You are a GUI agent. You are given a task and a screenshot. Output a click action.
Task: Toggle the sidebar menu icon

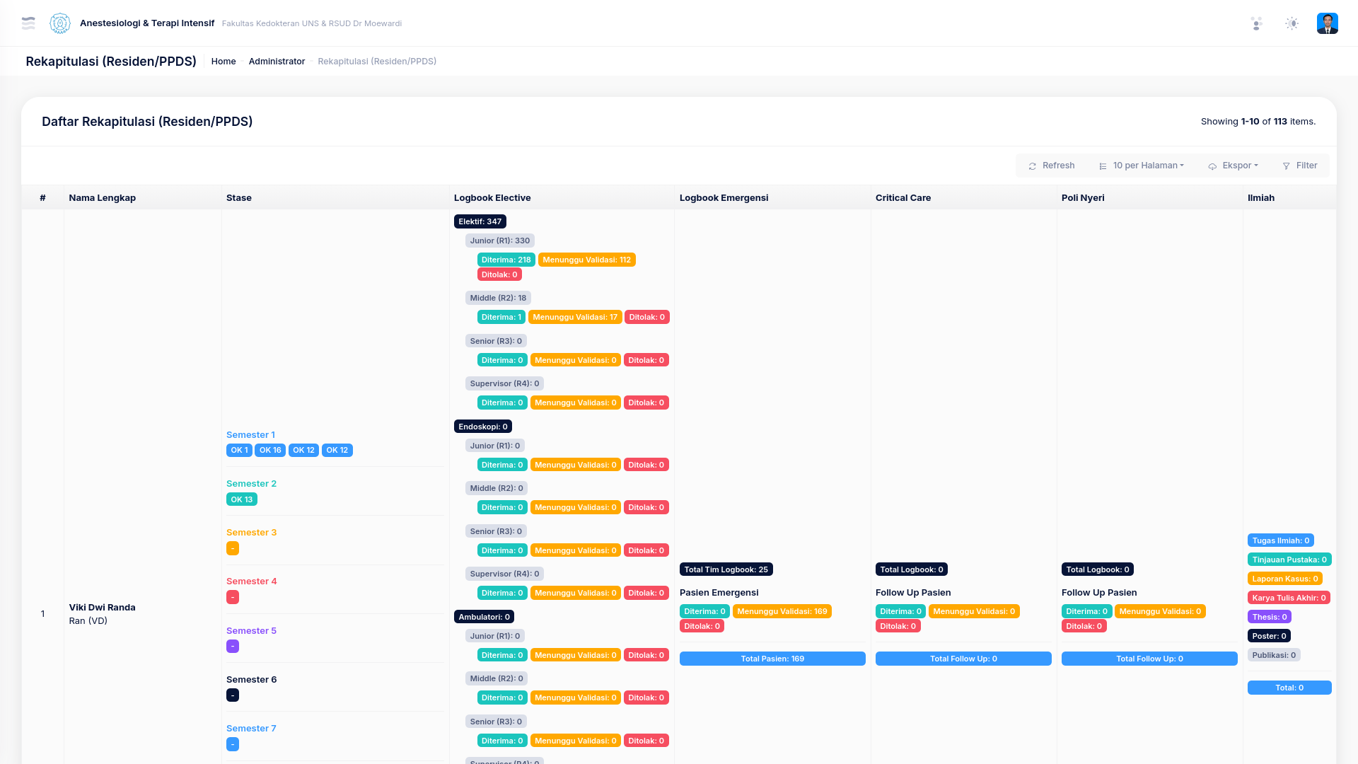(28, 23)
